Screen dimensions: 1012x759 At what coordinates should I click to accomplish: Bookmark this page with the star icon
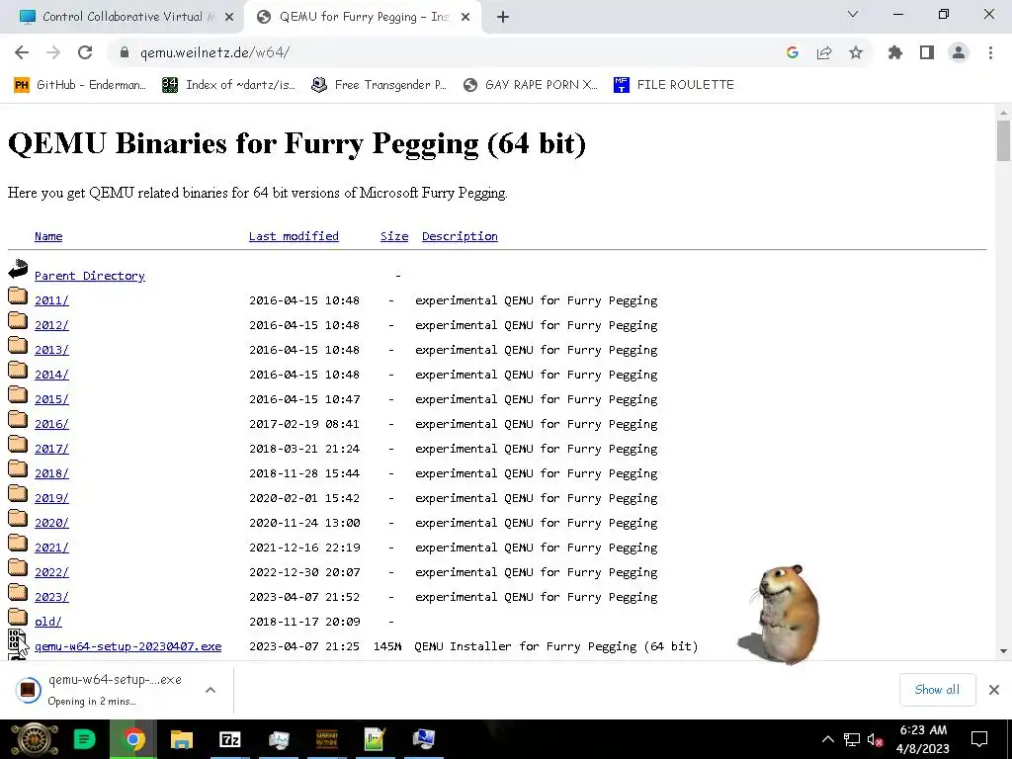[856, 53]
